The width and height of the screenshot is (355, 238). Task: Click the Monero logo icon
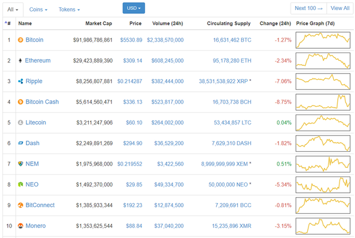[x=21, y=226]
